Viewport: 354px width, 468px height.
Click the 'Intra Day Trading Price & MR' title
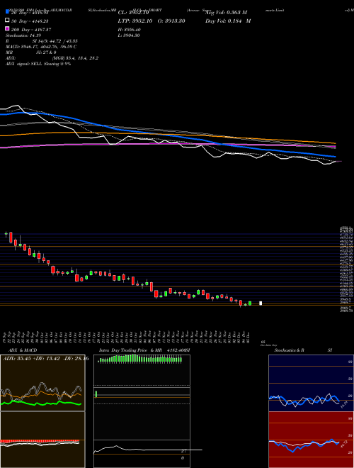(130, 350)
